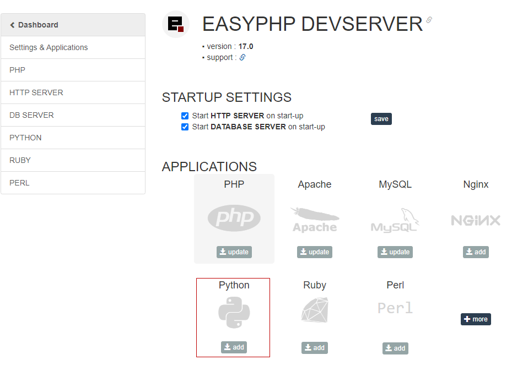Click the Perl heading text
The width and height of the screenshot is (528, 371).
click(x=395, y=285)
